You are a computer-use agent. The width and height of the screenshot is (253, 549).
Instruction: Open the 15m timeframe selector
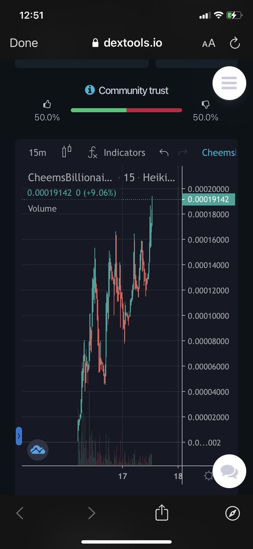coord(37,152)
